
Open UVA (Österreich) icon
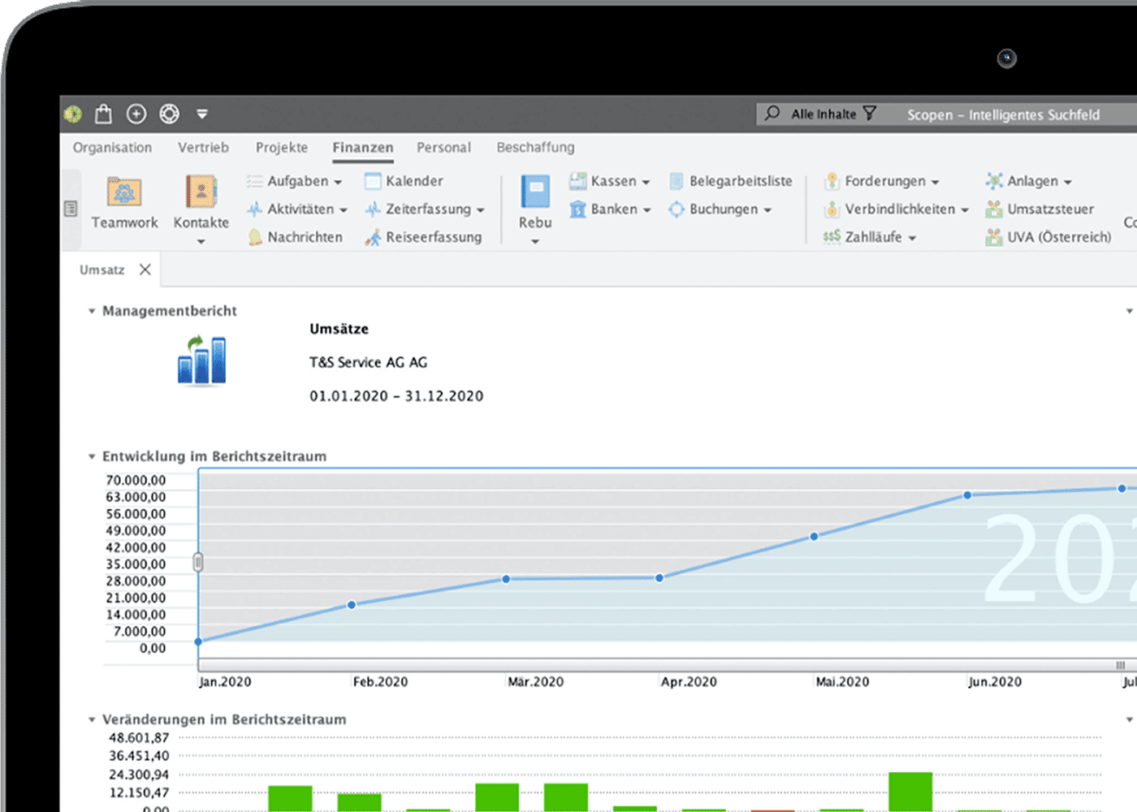pos(994,237)
